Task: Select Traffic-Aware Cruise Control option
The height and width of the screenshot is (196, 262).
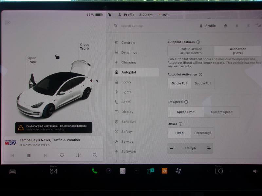Action: pos(191,51)
